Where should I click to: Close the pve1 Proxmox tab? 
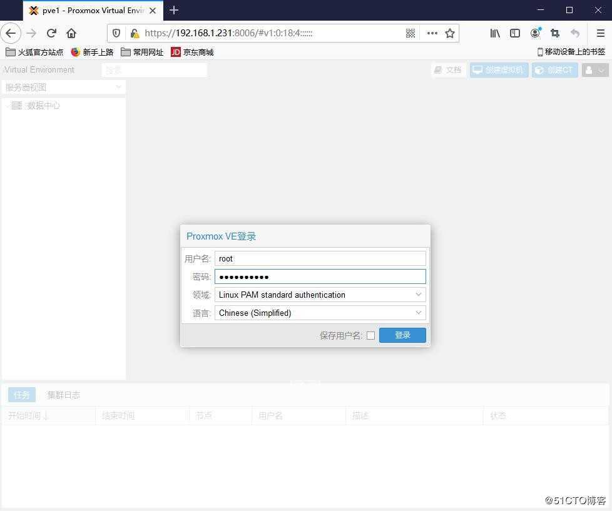[x=153, y=11]
